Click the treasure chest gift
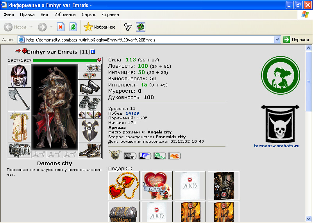 pos(124,212)
